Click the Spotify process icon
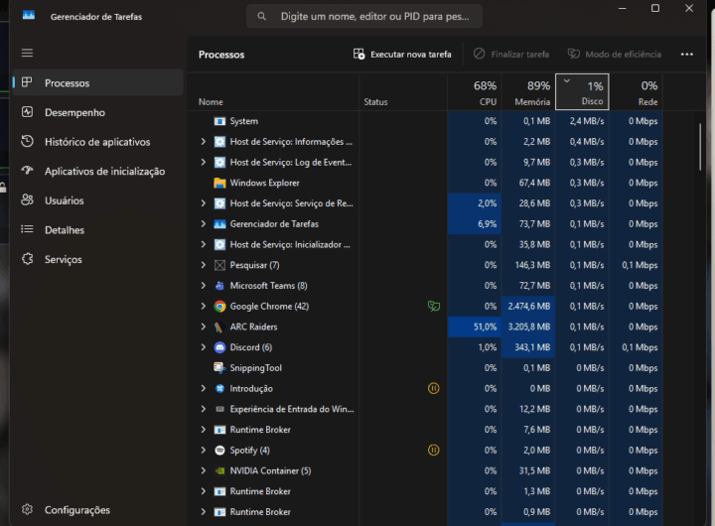This screenshot has height=526, width=715. coord(219,451)
